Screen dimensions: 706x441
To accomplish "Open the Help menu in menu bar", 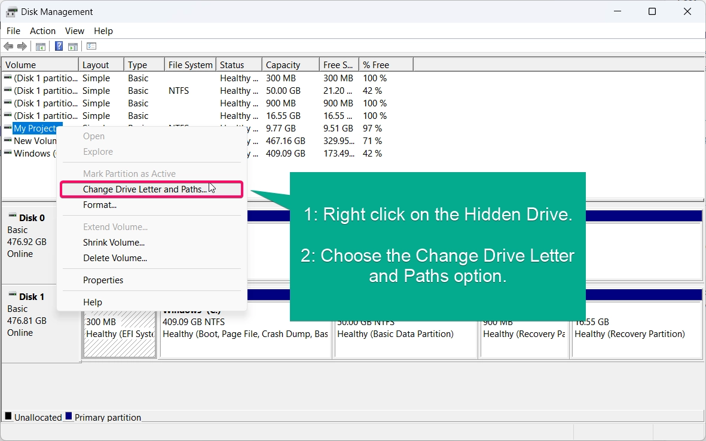I will (103, 31).
